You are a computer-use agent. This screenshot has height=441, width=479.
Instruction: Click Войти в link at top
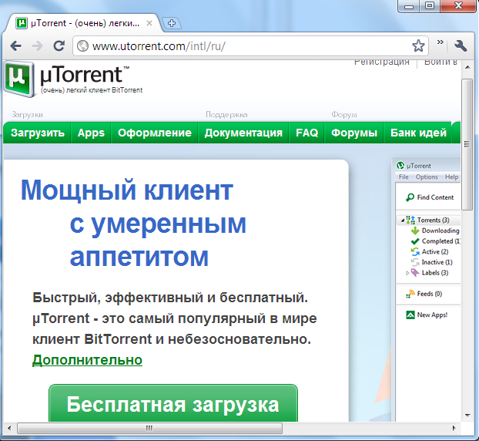coord(440,62)
